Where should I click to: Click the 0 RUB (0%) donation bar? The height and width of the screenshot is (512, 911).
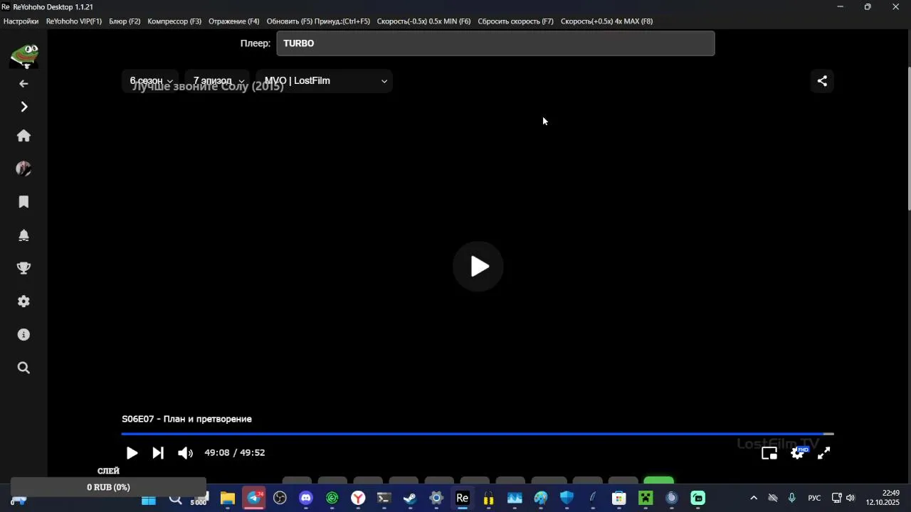point(108,487)
